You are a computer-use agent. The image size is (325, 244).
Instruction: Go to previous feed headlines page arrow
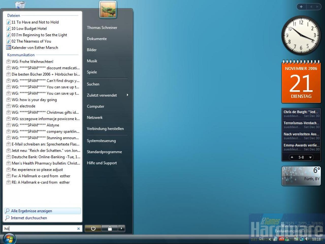click(x=292, y=157)
